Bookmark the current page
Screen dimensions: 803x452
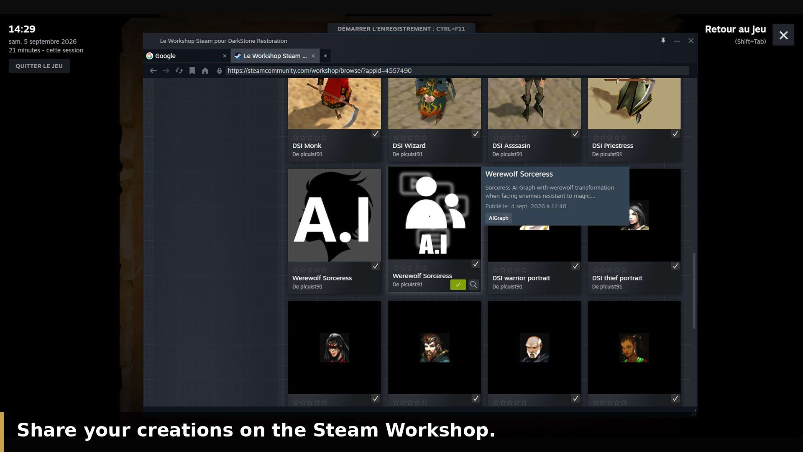pyautogui.click(x=192, y=71)
